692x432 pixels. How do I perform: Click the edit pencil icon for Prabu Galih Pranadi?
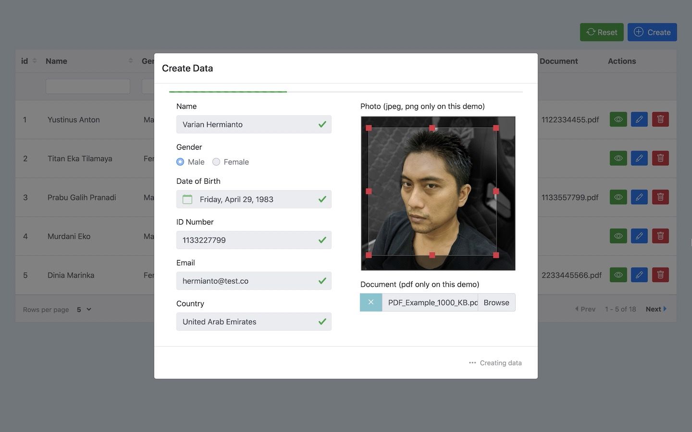coord(639,197)
